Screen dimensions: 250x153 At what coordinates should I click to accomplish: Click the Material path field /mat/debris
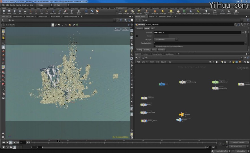[x=197, y=32]
